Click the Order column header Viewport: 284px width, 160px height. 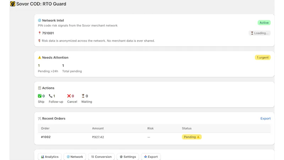45,128
